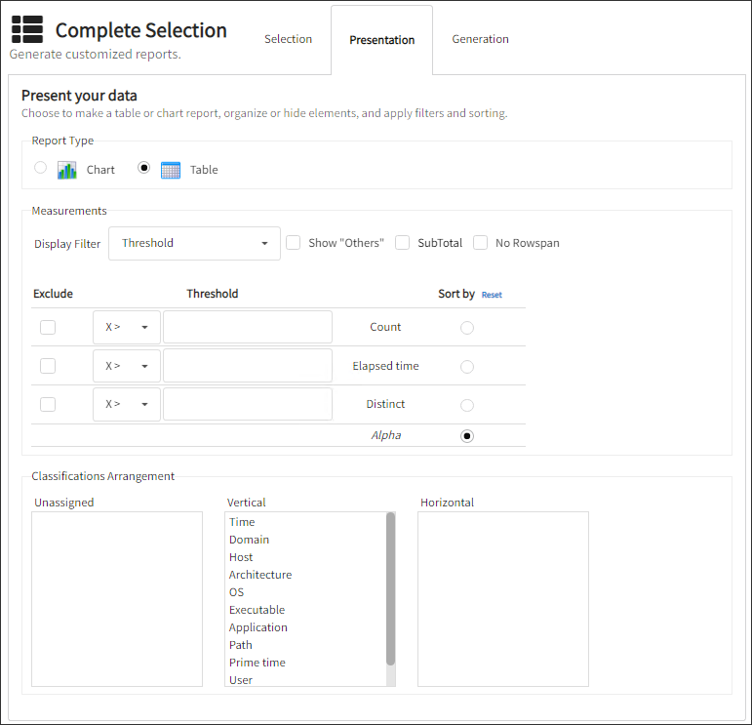The image size is (752, 725).
Task: Click the table grid report icon
Action: click(x=171, y=170)
